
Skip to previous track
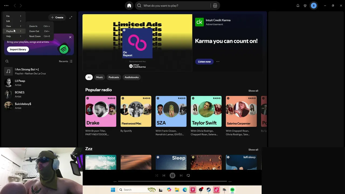[164, 175]
